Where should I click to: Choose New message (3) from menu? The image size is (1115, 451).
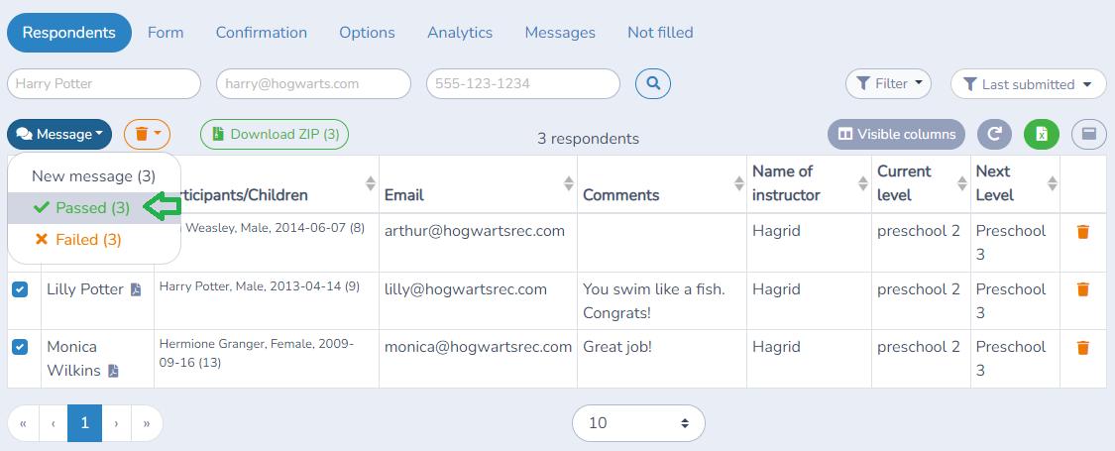pos(94,176)
